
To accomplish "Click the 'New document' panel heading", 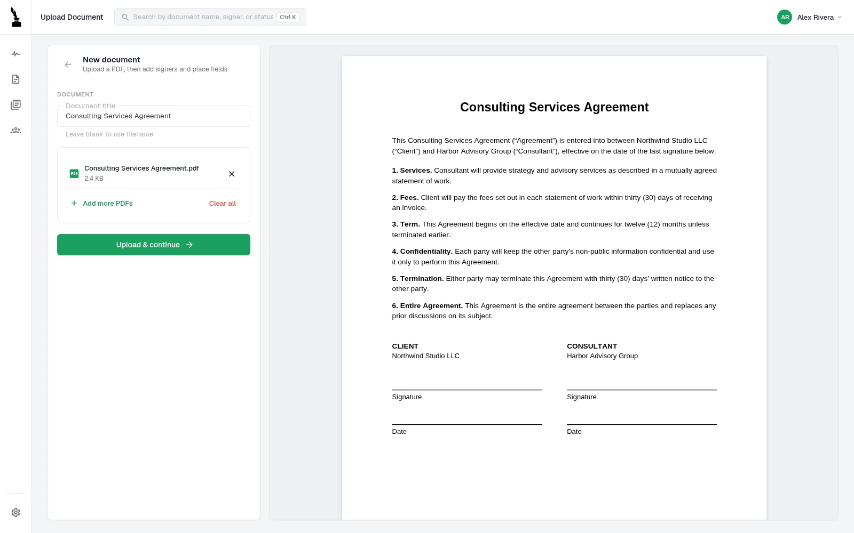I will pos(112,60).
